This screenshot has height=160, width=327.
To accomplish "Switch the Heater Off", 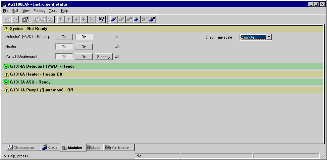I will (64, 47).
